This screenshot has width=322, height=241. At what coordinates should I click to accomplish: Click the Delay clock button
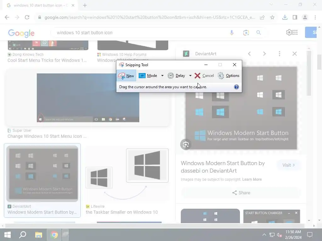pos(176,76)
